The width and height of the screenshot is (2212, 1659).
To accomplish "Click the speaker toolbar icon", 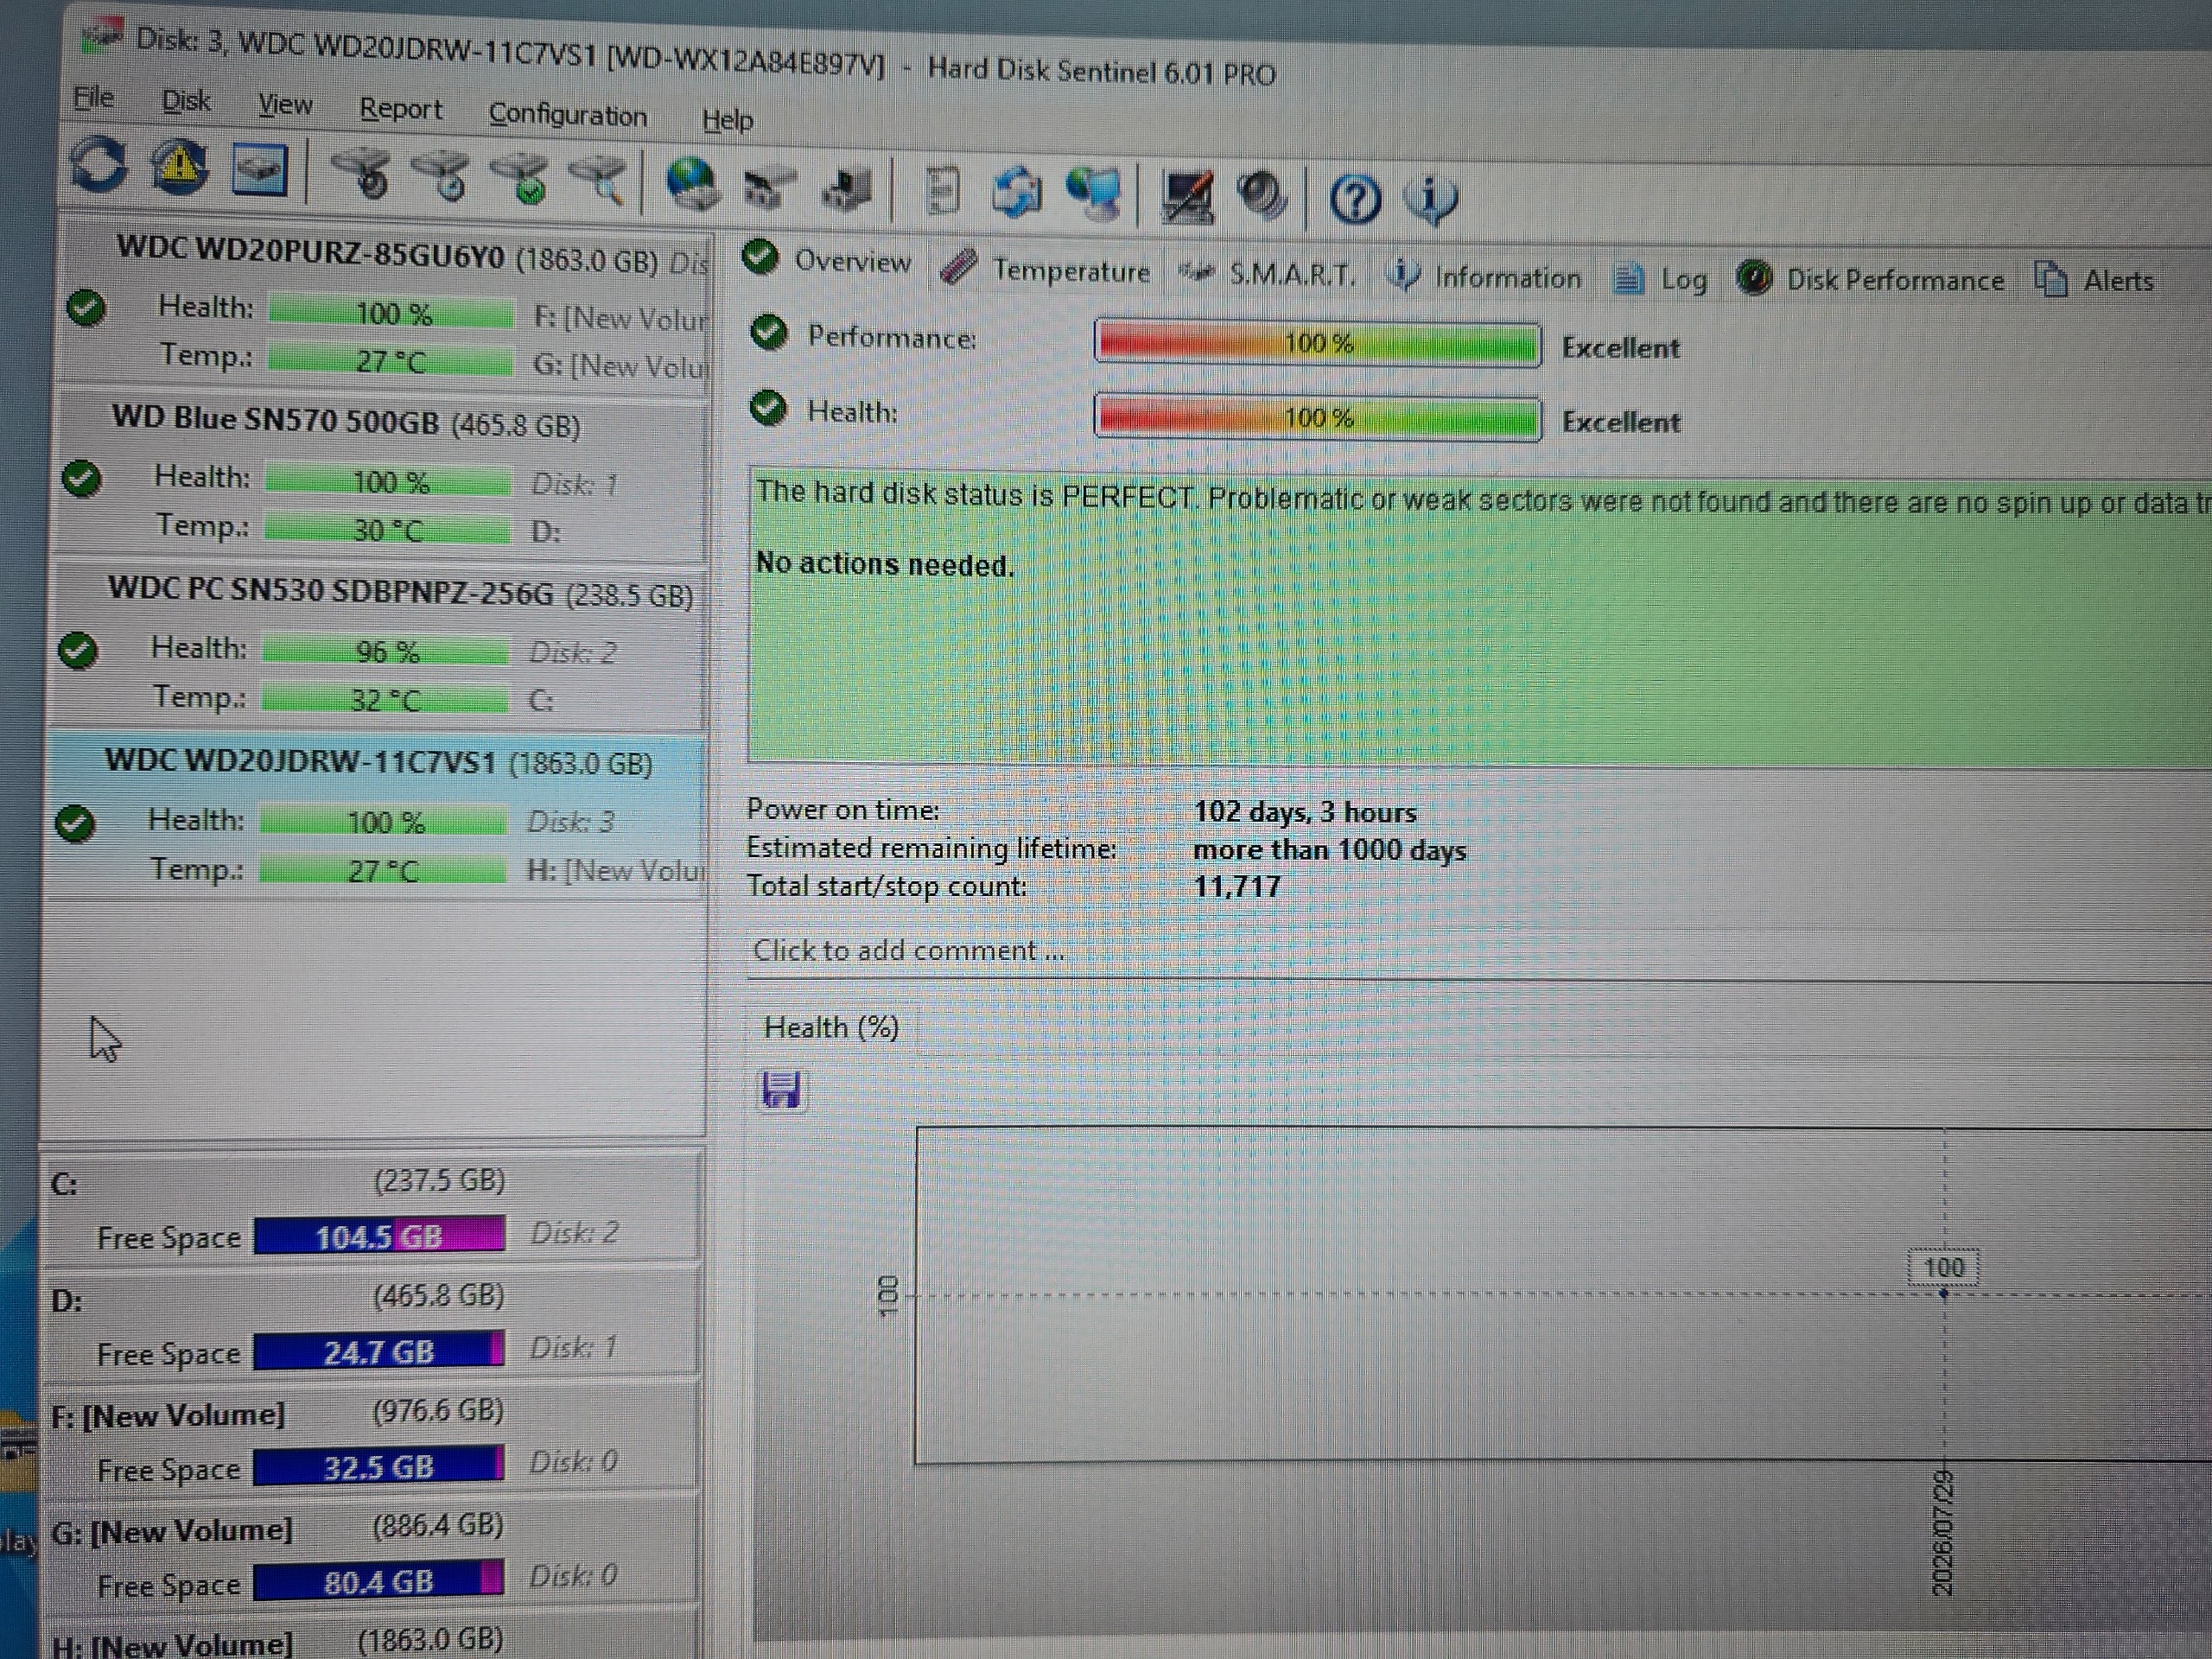I will point(1262,196).
